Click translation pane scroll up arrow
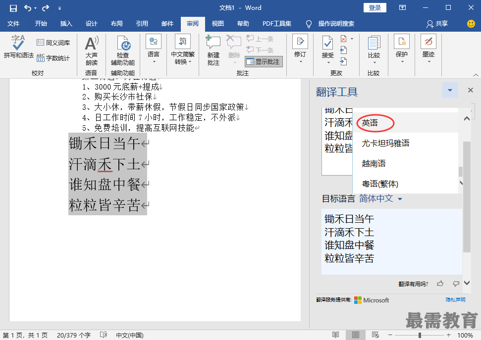 [467, 118]
